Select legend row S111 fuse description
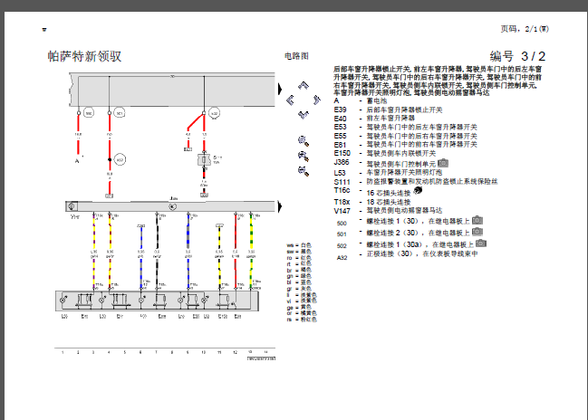 click(x=416, y=182)
